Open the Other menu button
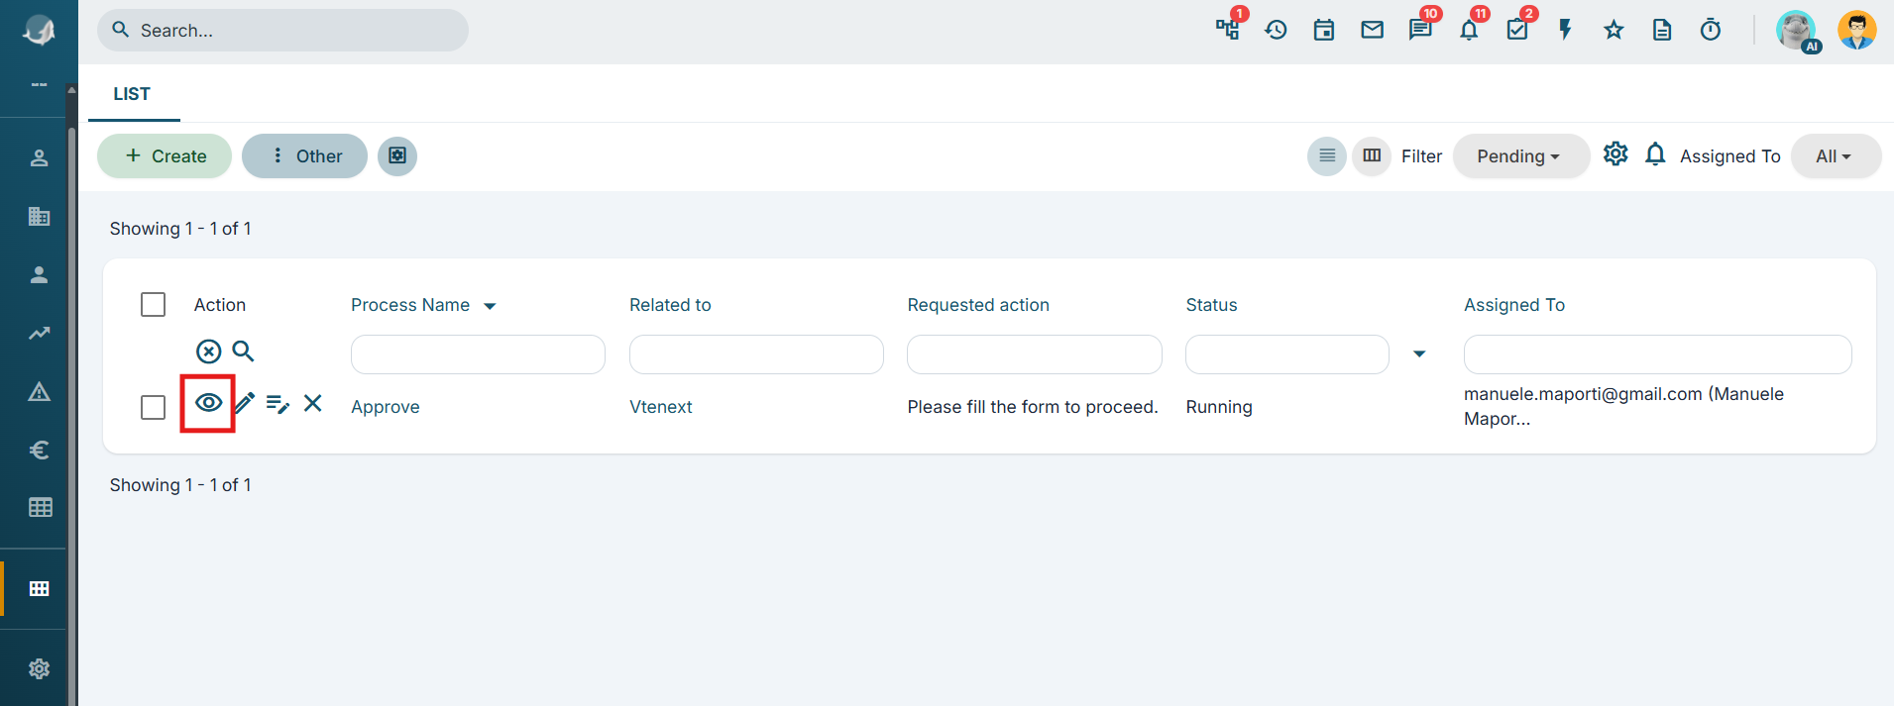The width and height of the screenshot is (1894, 706). (304, 156)
